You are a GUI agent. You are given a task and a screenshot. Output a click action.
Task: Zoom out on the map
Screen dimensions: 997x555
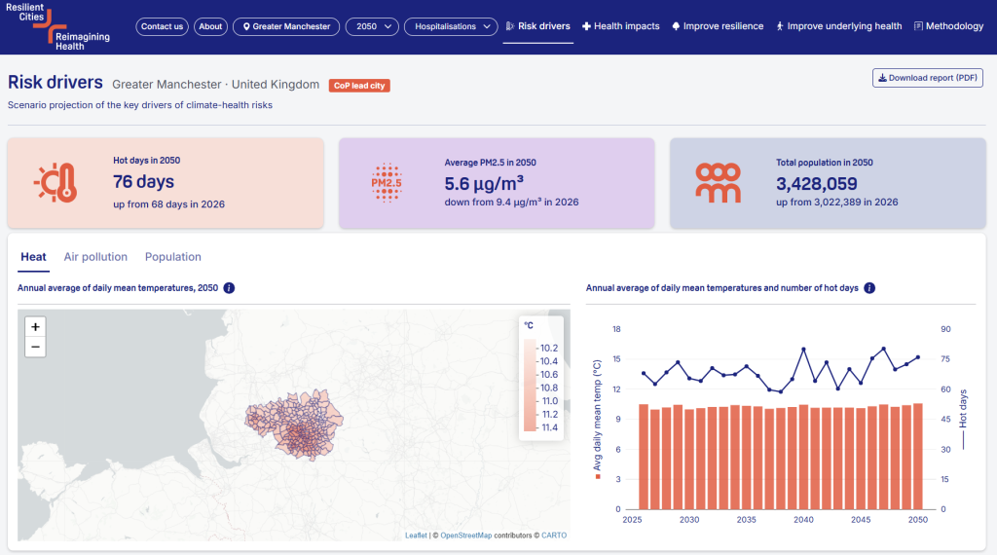[36, 347]
